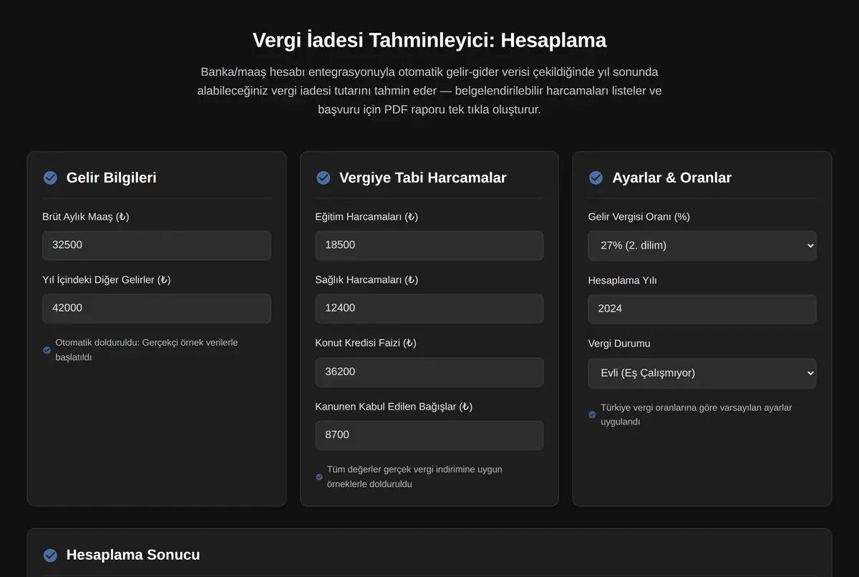Viewport: 859px width, 577px height.
Task: Click the 'Hesaplama Sonucu' heading text
Action: (x=133, y=555)
